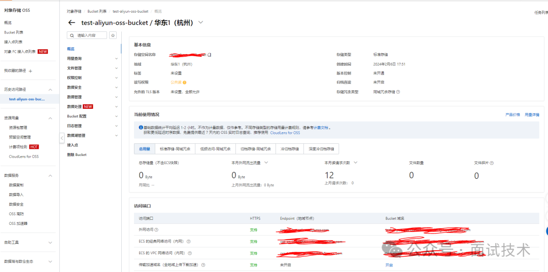The image size is (548, 272).
Task: Expand 本月读请求次数 dropdown
Action: pyautogui.click(x=356, y=163)
